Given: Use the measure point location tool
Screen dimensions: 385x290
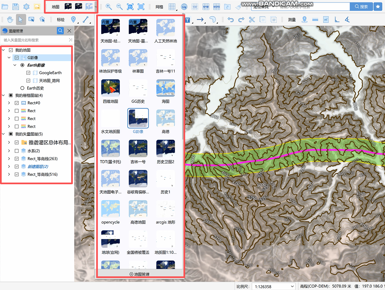Looking at the screenshot, I should (x=305, y=19).
